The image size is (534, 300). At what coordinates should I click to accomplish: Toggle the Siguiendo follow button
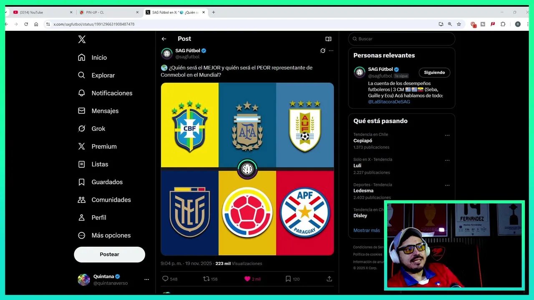coord(434,72)
